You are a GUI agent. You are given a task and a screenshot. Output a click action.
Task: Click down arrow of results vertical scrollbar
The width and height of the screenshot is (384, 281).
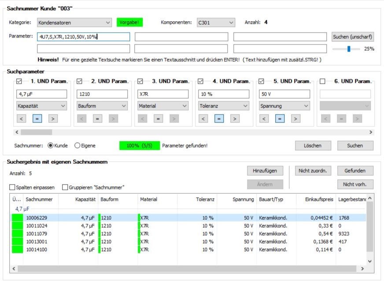pos(370,262)
